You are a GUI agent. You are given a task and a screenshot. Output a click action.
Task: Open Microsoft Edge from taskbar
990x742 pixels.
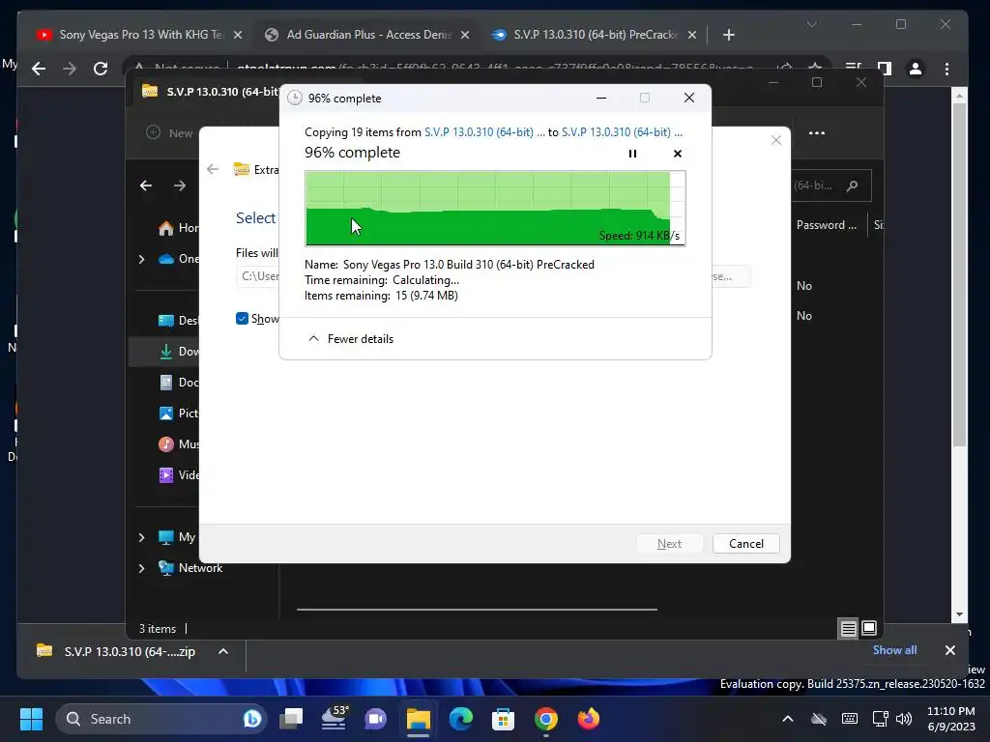coord(461,719)
